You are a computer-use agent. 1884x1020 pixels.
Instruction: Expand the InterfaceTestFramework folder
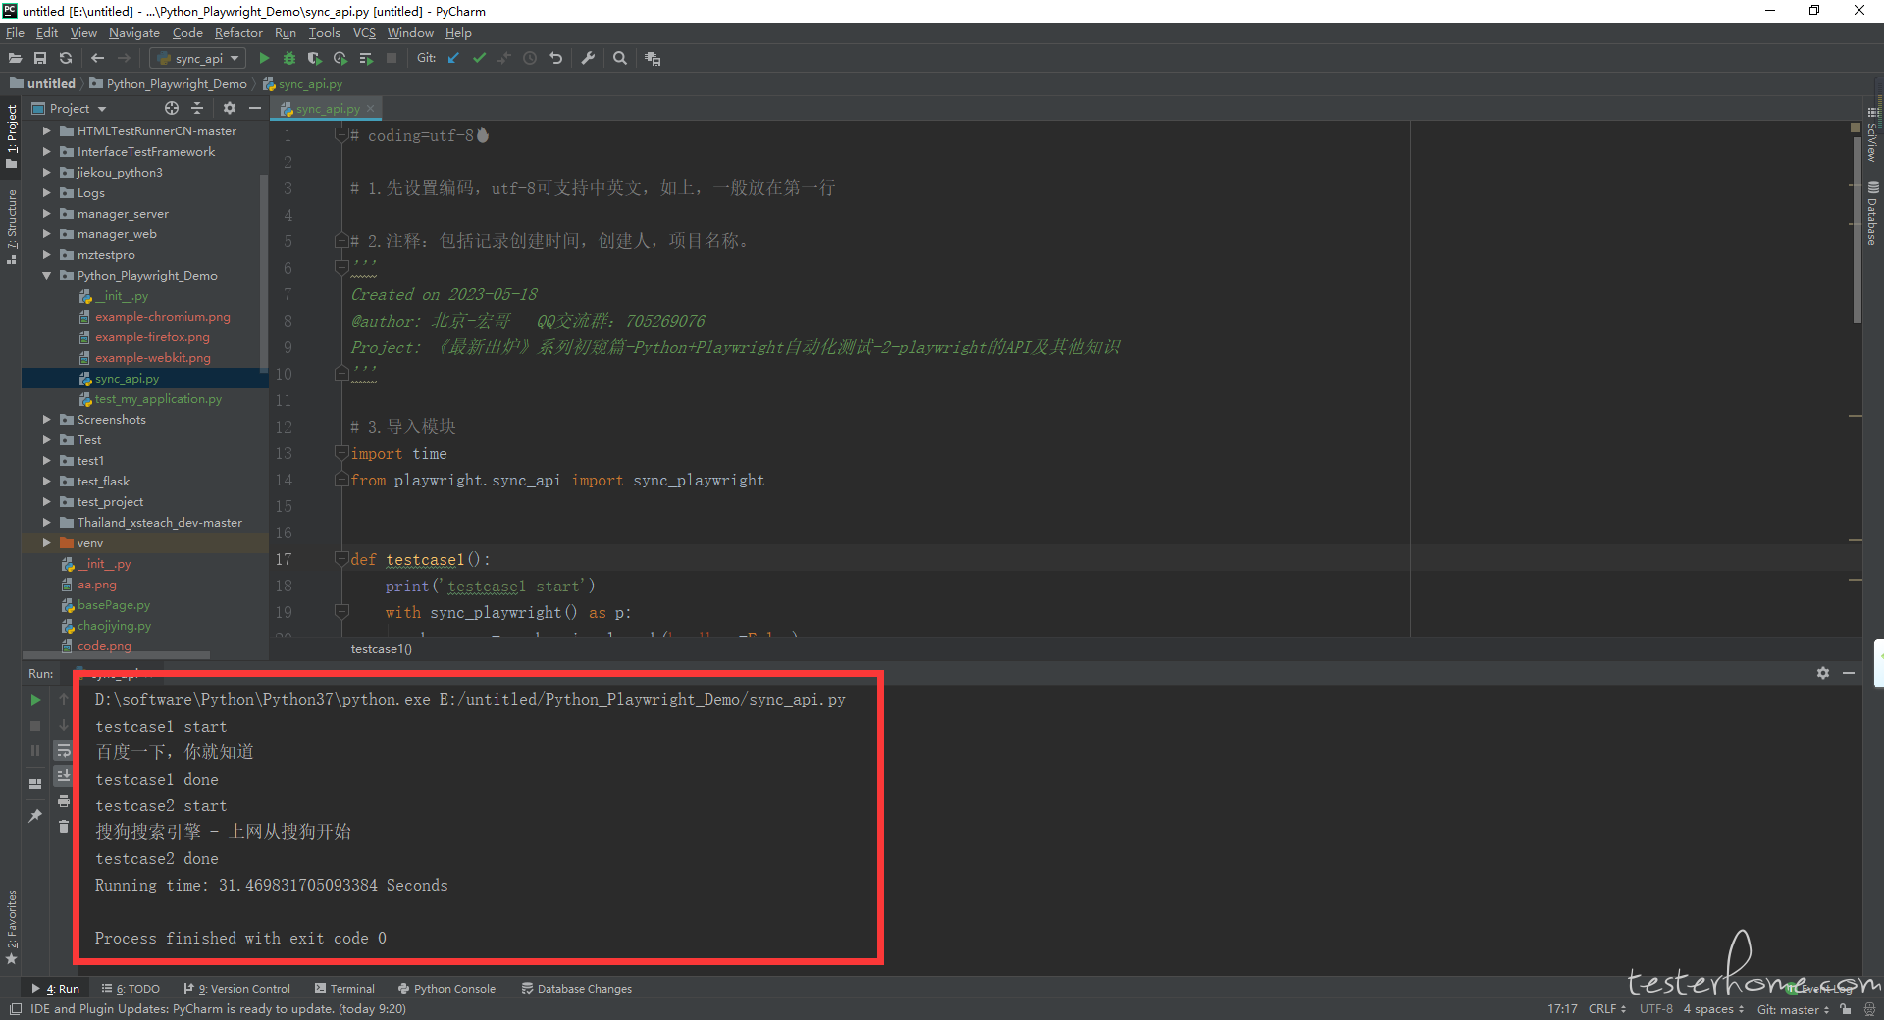coord(46,151)
